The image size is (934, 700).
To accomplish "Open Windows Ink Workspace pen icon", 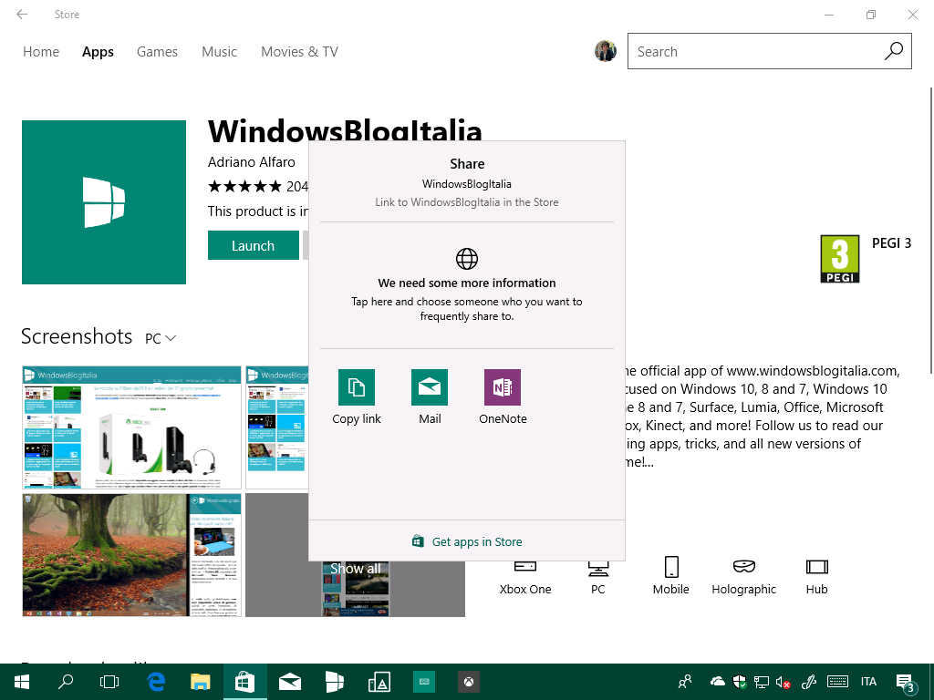I will 809,682.
